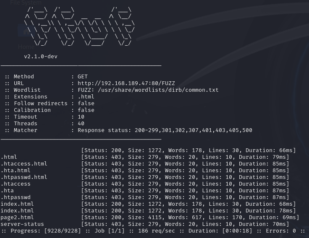This screenshot has height=238, width=309.
Task: Select the unnamed result with Duration 66ms
Action: point(189,150)
